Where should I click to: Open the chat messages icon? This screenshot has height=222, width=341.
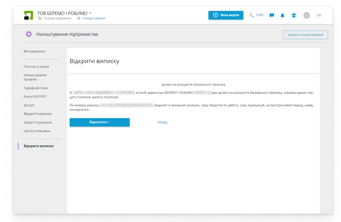[272, 15]
